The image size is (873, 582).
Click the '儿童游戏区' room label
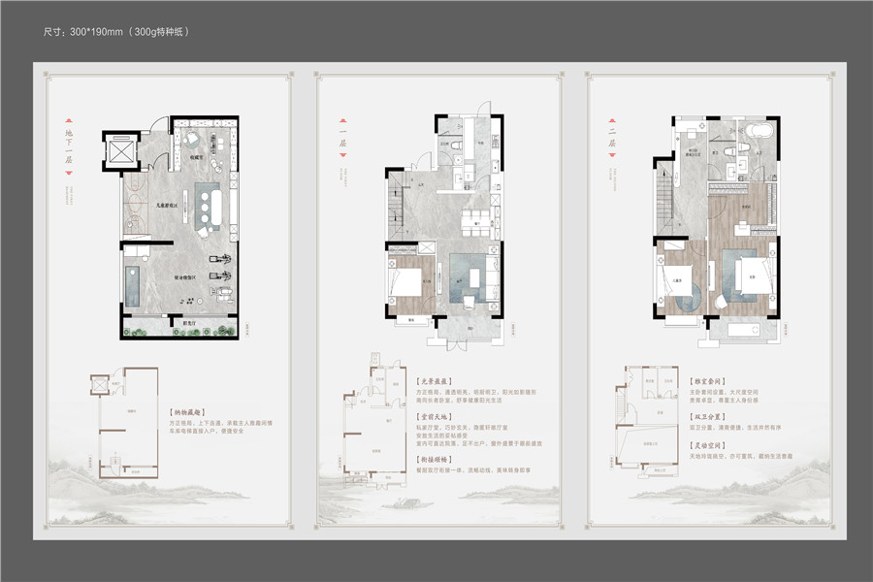pos(166,206)
